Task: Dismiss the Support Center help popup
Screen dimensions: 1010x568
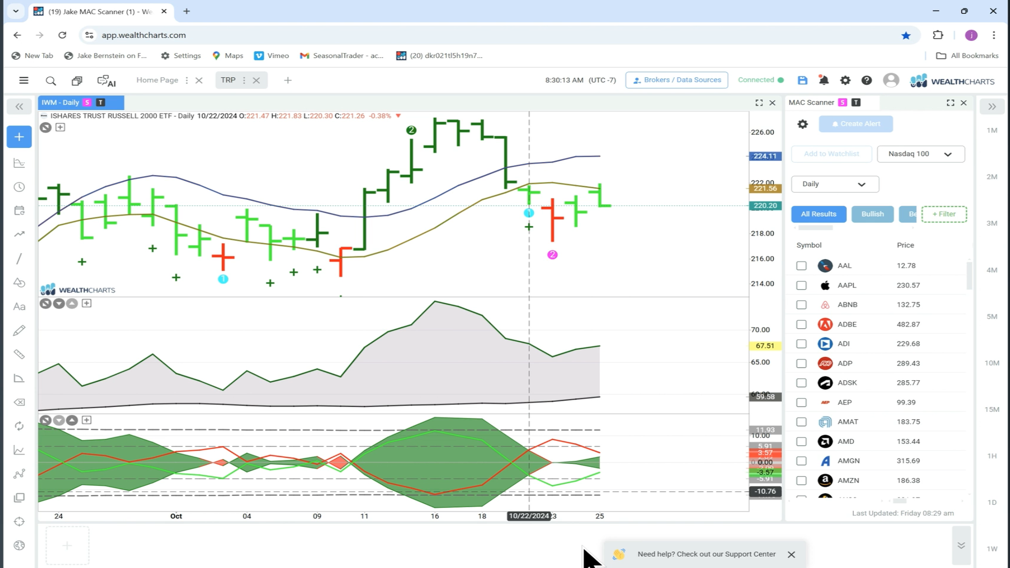Action: [x=791, y=554]
